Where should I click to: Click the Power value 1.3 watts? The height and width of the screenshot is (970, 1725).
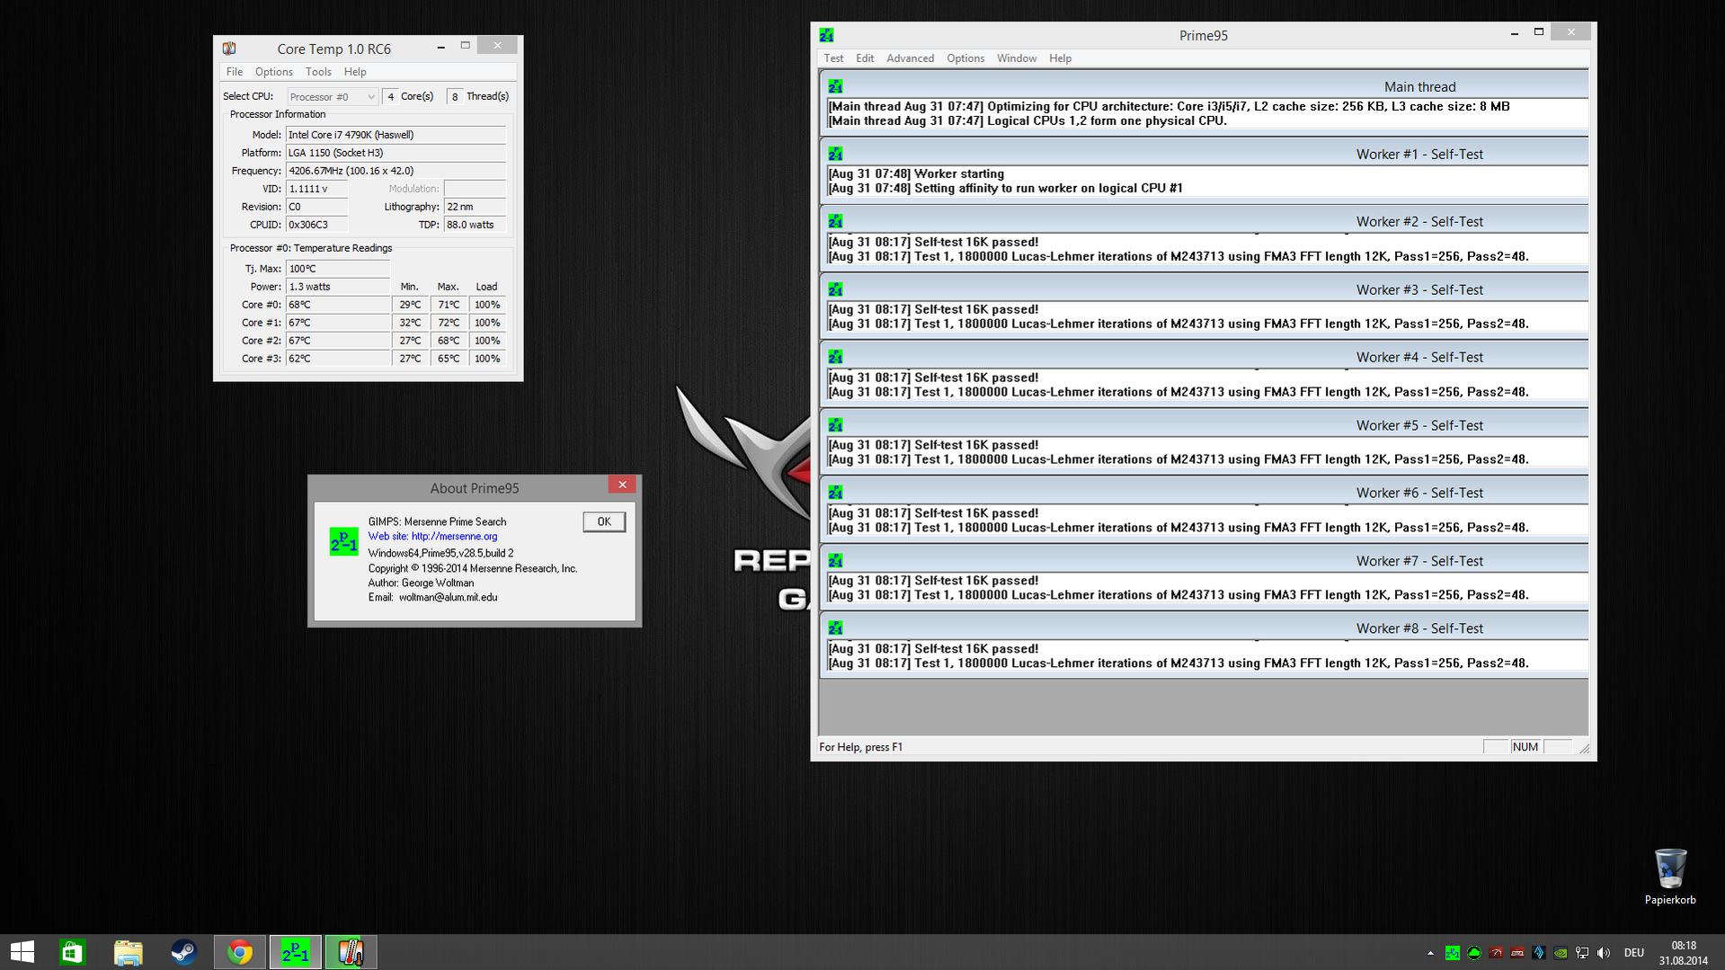tap(338, 287)
